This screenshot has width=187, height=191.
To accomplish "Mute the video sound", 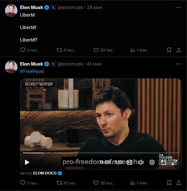I will 141,162.
